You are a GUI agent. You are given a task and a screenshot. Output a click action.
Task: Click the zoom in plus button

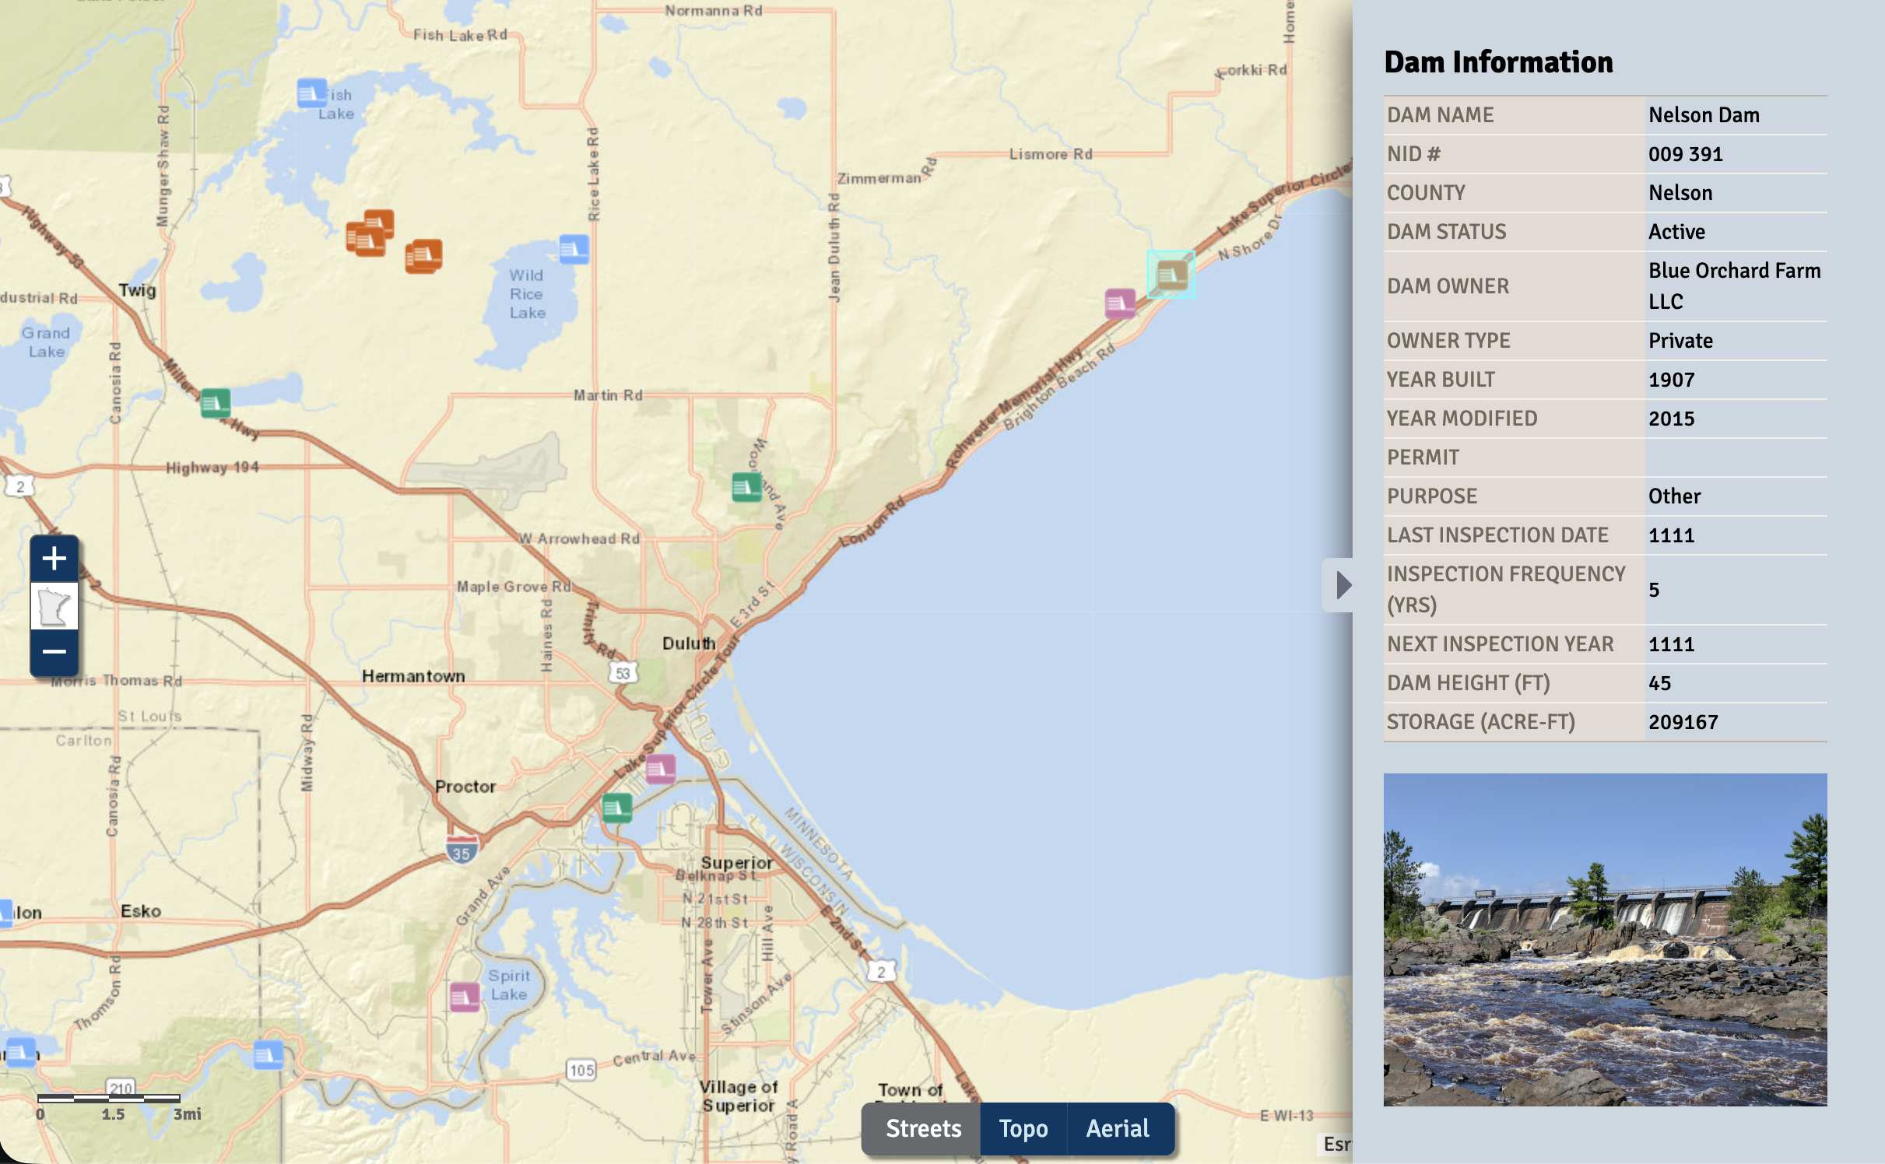coord(54,558)
